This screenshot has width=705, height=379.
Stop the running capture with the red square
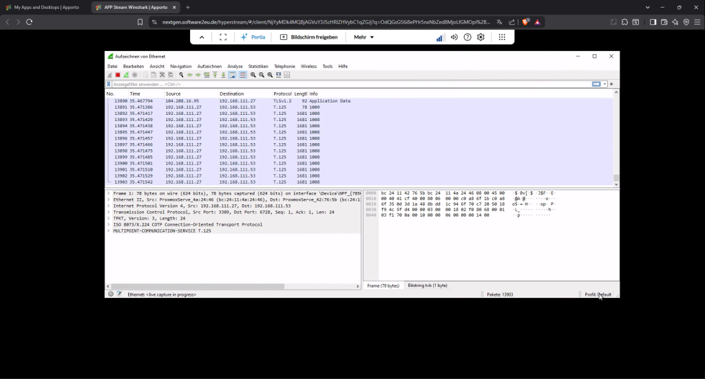pos(118,75)
